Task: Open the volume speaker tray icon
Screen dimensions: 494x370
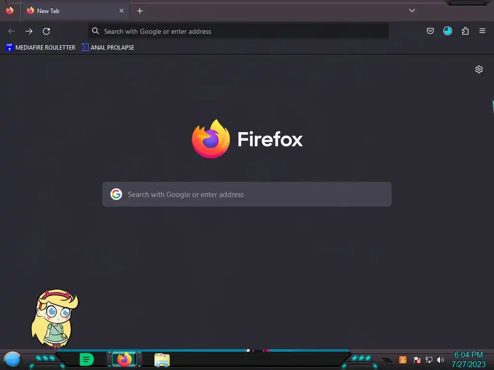Action: (x=440, y=359)
